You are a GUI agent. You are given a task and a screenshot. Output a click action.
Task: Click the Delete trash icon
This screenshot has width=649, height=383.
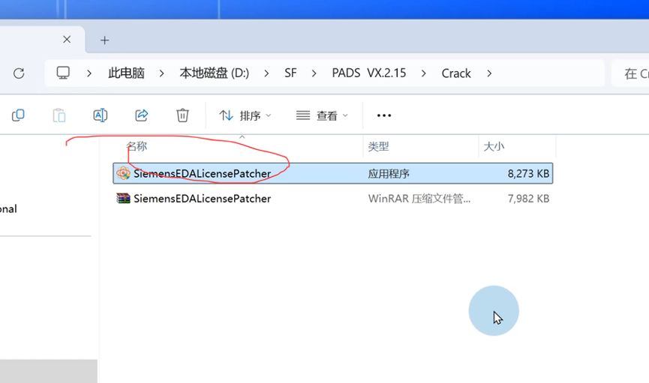click(x=182, y=115)
